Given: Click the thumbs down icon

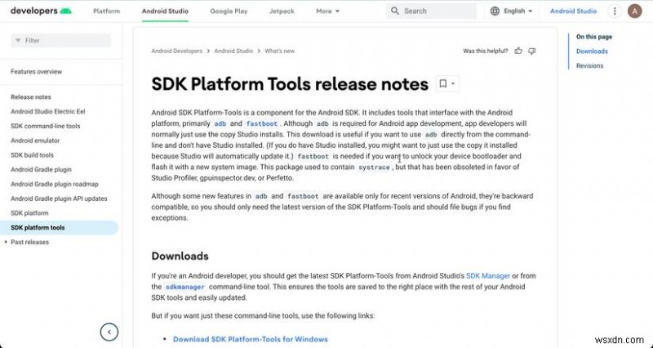Looking at the screenshot, I should click(x=532, y=51).
